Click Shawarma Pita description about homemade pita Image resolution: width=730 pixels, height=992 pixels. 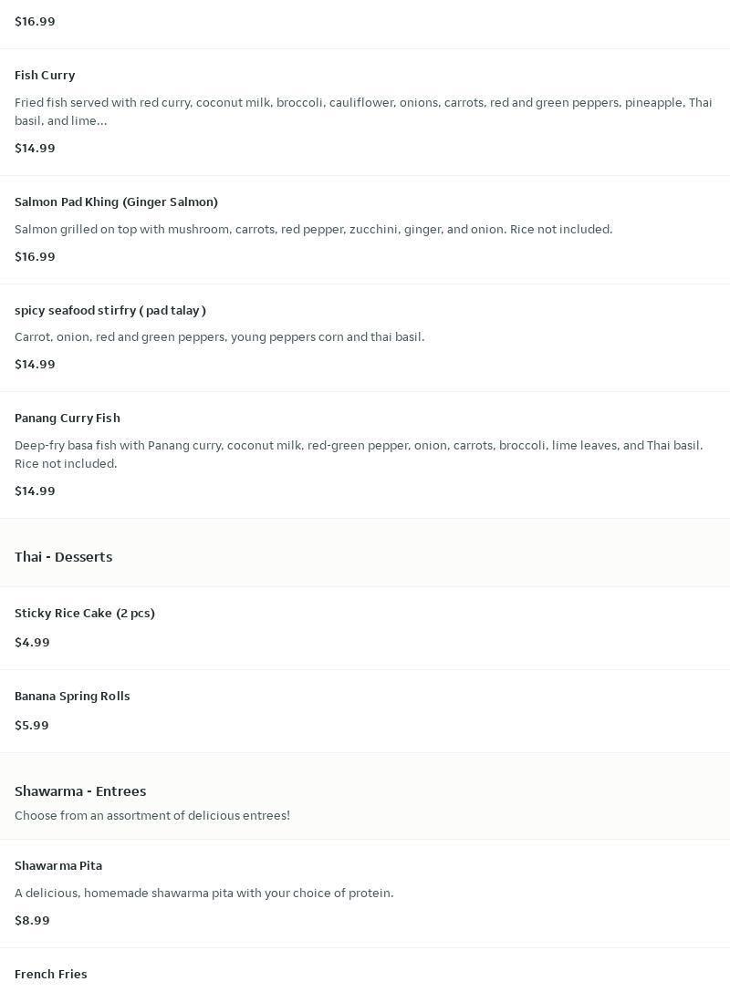(203, 893)
